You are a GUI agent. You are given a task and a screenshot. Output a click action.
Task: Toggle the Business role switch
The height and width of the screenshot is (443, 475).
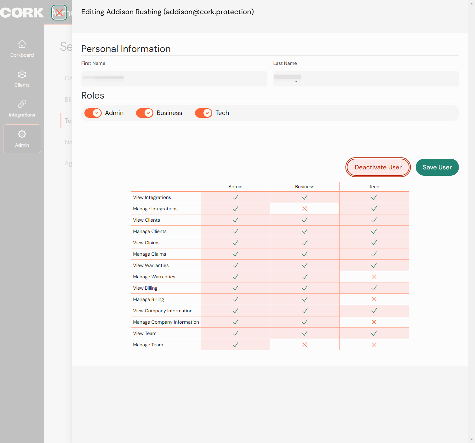145,113
